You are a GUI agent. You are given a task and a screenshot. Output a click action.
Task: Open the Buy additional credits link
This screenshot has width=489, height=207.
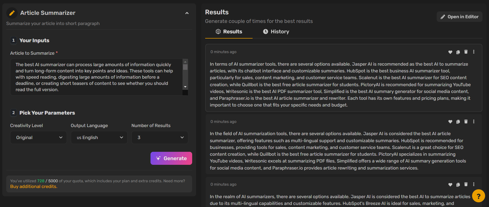click(x=34, y=186)
